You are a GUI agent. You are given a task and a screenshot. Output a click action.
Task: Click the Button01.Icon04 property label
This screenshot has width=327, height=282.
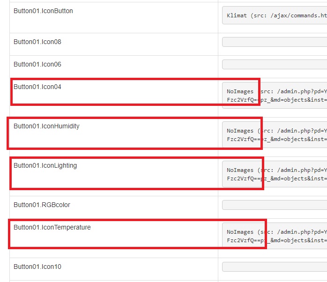(x=37, y=87)
